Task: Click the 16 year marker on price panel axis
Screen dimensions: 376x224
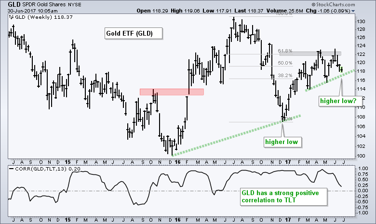Action: (x=177, y=162)
